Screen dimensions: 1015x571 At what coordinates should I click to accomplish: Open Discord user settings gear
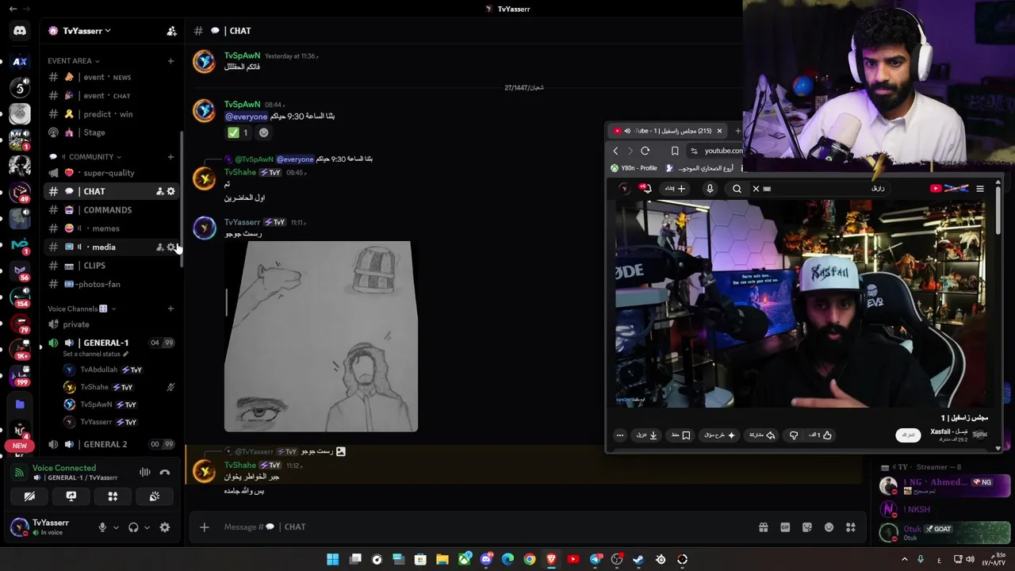pyautogui.click(x=165, y=527)
